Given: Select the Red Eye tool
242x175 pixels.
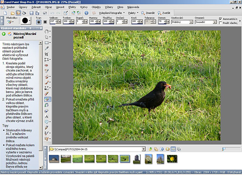Looking at the screenshot, I should pos(47,65).
